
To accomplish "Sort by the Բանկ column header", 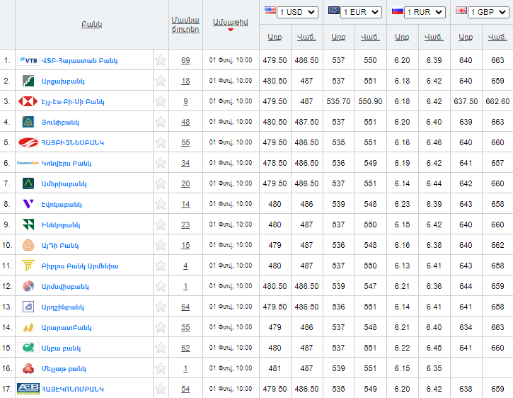I will 92,24.
